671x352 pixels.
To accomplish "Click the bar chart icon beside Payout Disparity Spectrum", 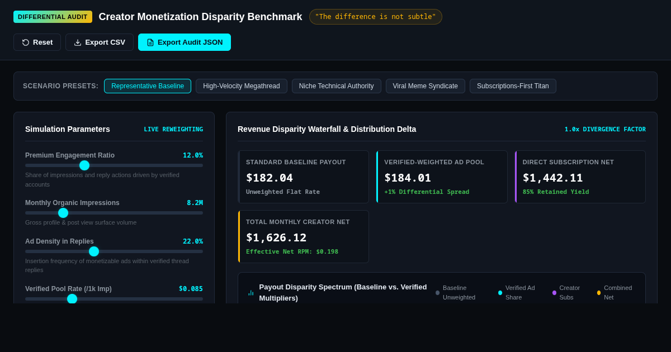I will pos(251,293).
